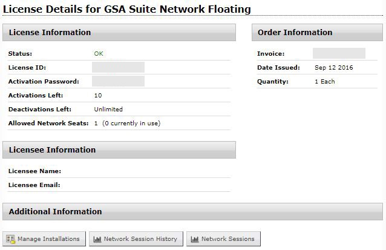Click the Deactivations Left label
The image size is (386, 250).
(40, 109)
